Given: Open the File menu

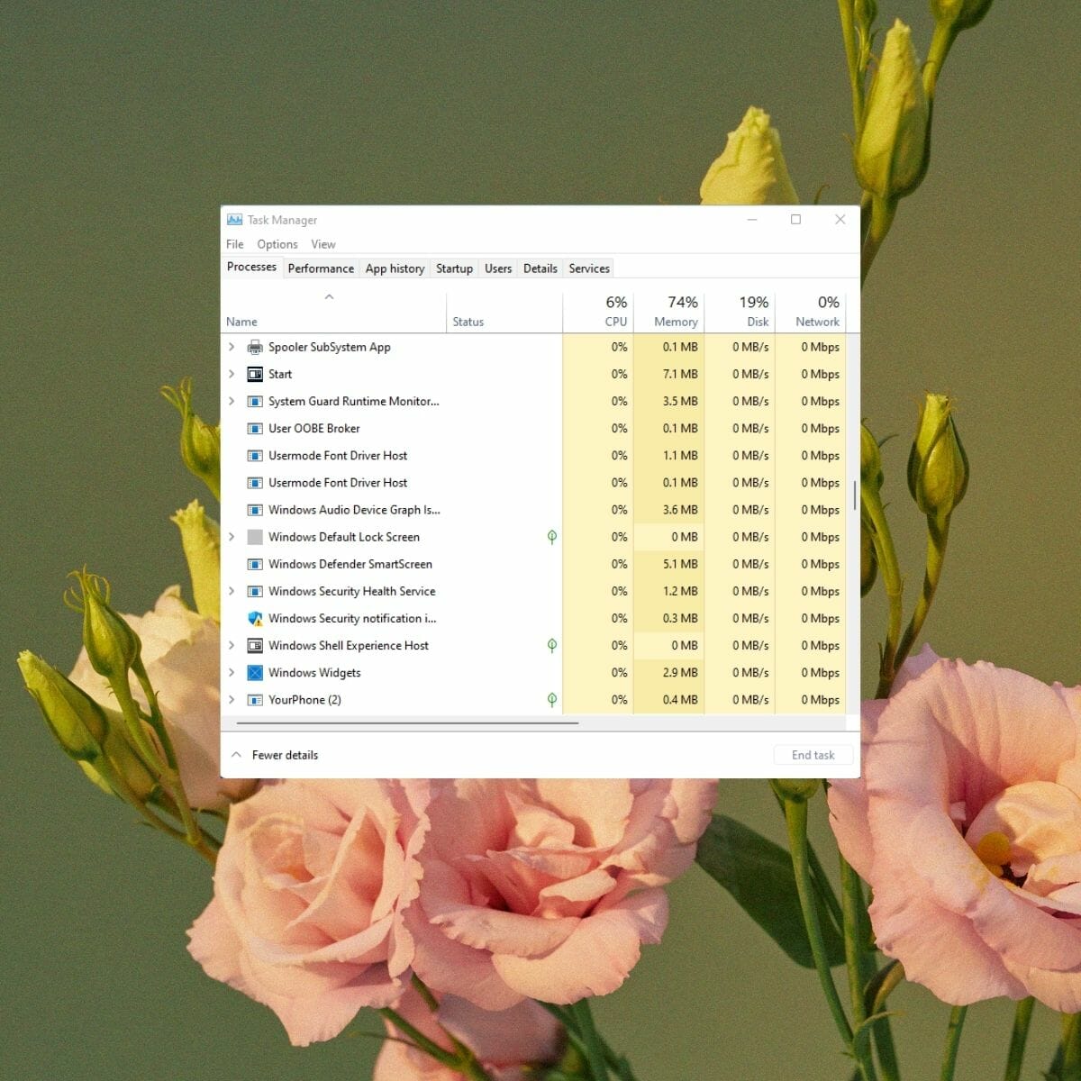Looking at the screenshot, I should coord(234,244).
